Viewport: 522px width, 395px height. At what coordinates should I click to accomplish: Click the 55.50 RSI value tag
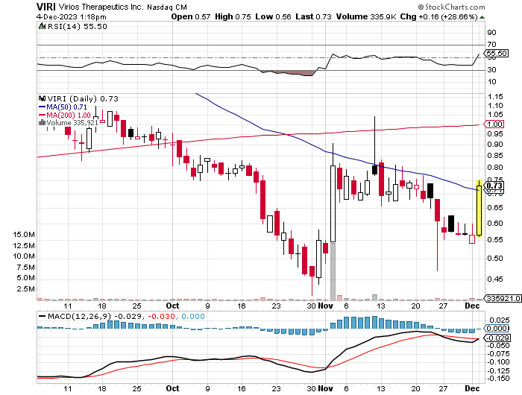point(497,53)
